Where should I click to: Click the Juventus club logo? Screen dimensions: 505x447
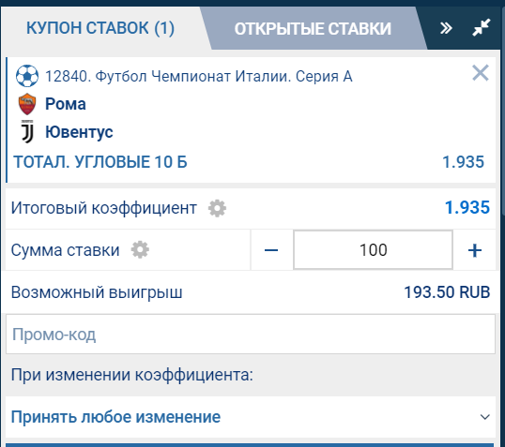click(27, 131)
